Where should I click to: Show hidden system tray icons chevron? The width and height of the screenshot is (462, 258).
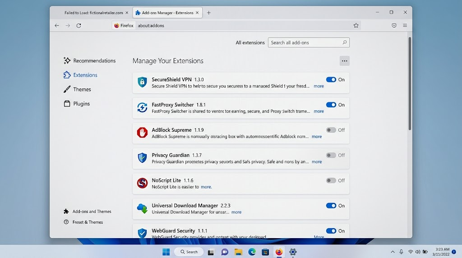(x=393, y=252)
